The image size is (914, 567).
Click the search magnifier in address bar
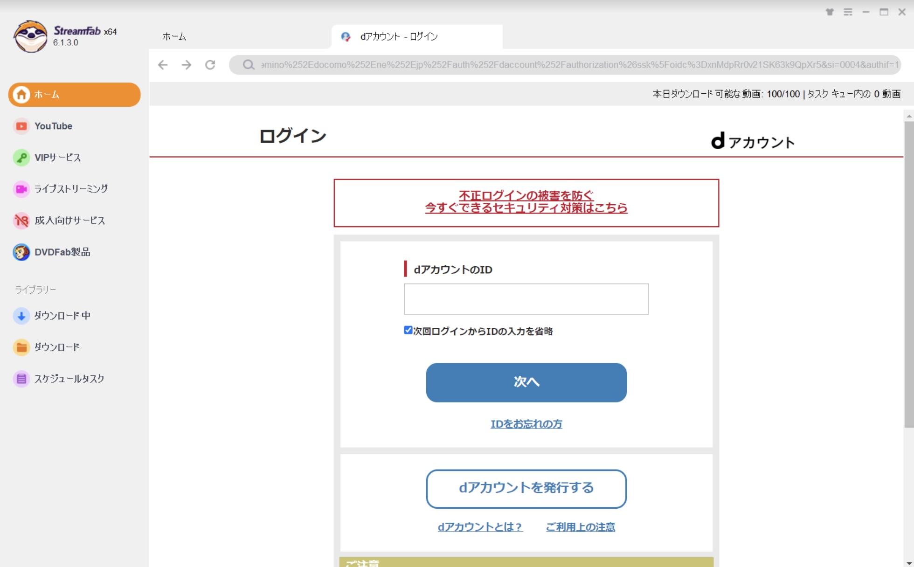click(x=249, y=65)
